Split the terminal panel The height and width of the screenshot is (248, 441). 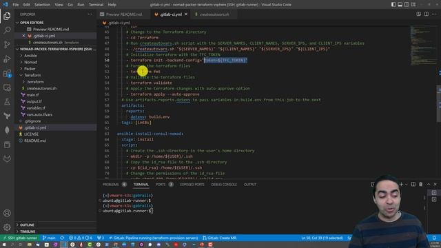413,184
